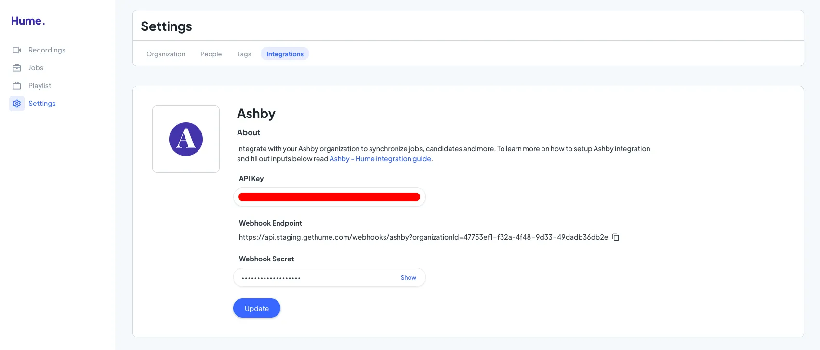Click the Jobs briefcase icon

[x=17, y=68]
